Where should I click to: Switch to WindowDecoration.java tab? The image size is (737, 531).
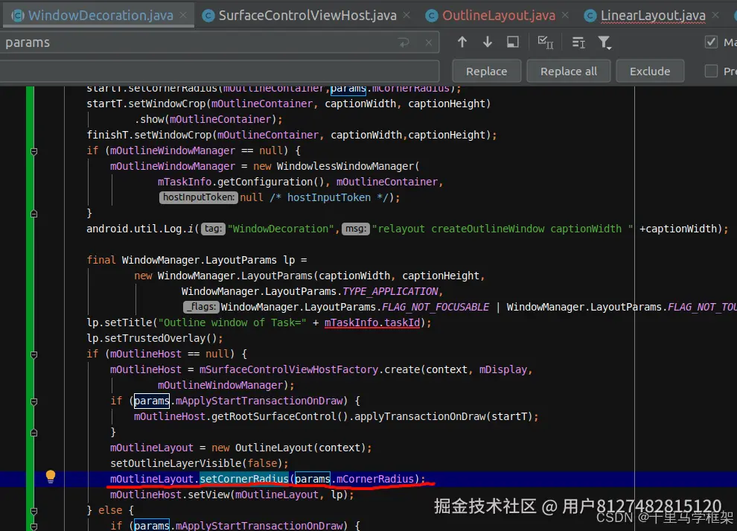click(x=100, y=15)
